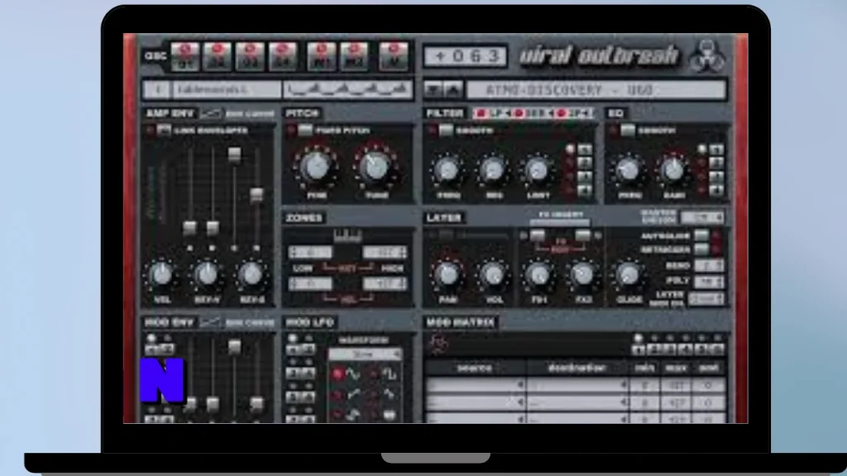Choose the square LFO waveform icon
The width and height of the screenshot is (847, 476).
tap(390, 374)
